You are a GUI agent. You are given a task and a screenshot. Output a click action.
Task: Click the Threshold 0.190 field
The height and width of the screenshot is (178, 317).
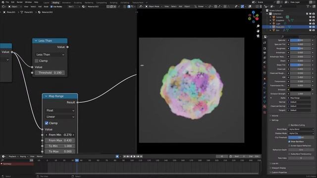point(50,73)
